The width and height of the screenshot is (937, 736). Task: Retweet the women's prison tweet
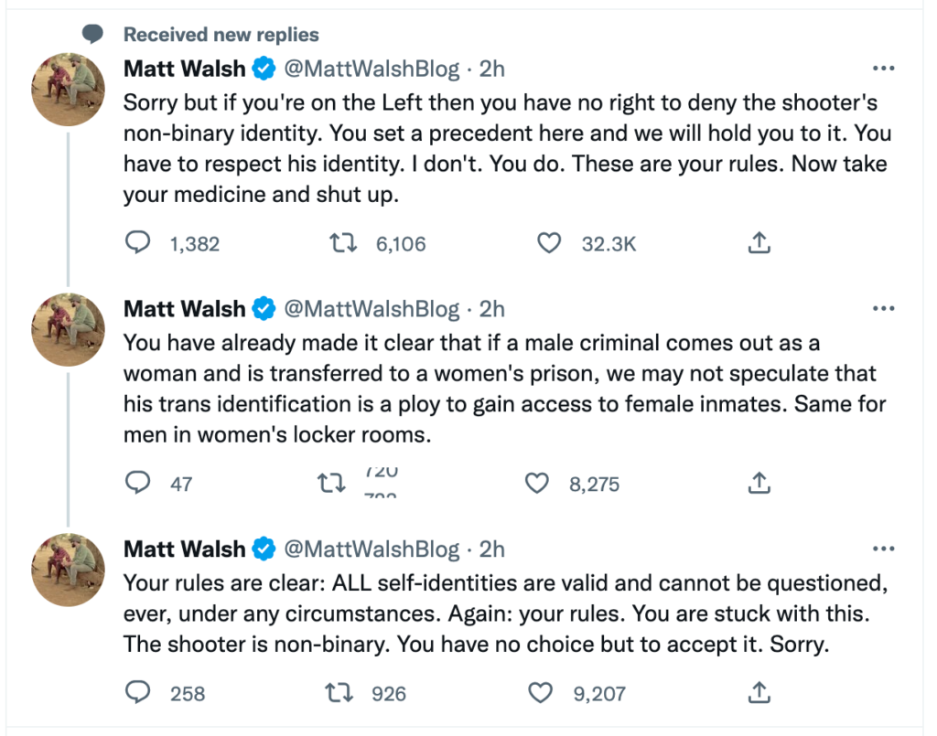[x=331, y=483]
